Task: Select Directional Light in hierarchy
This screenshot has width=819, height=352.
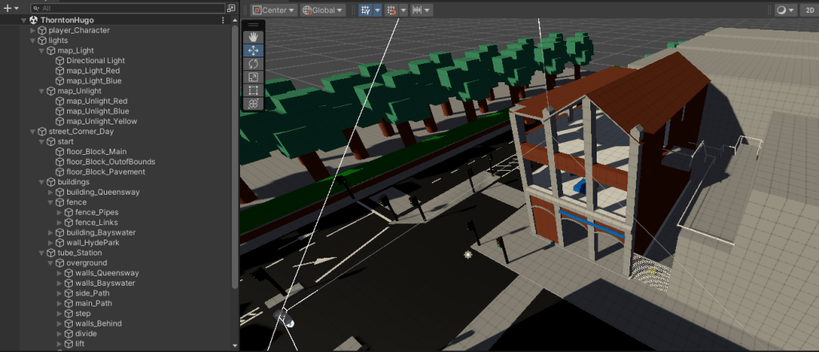Action: click(95, 61)
